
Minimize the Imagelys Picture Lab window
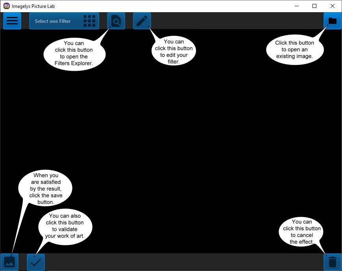pyautogui.click(x=296, y=6)
